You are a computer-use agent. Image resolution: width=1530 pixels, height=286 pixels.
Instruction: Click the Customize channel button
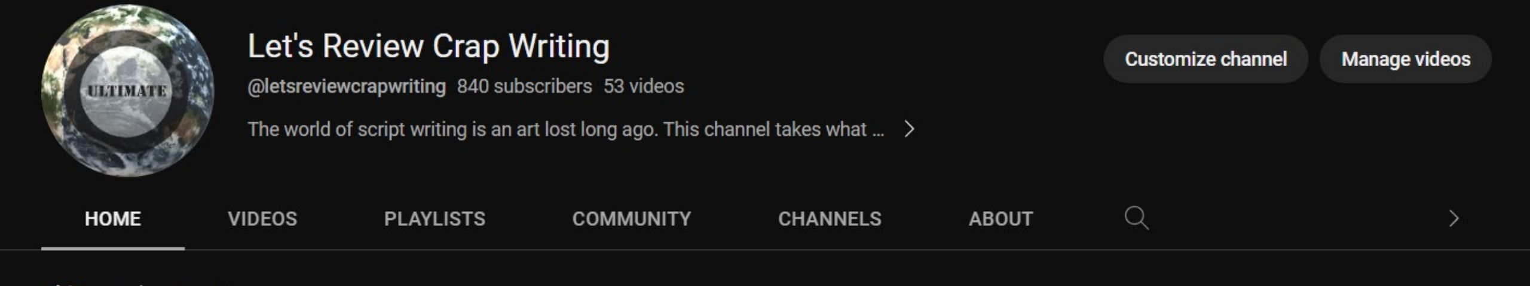[x=1205, y=59]
